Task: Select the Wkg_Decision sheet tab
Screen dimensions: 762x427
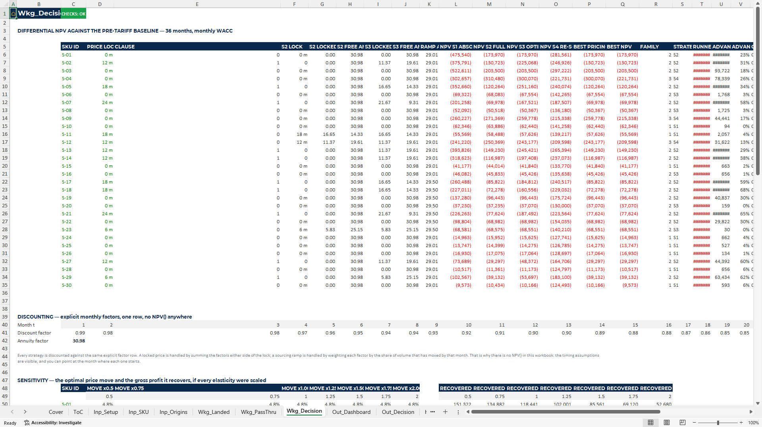Action: 304,412
